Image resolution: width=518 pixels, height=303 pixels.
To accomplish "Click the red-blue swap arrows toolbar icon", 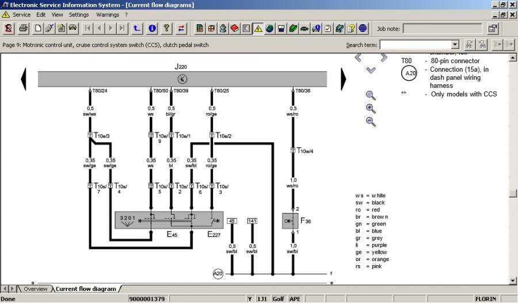I will (x=181, y=28).
